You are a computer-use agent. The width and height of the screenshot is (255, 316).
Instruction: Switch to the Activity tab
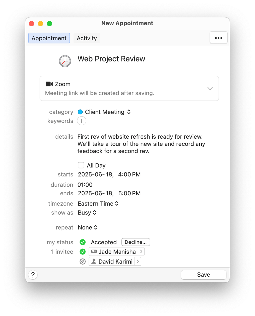[87, 38]
